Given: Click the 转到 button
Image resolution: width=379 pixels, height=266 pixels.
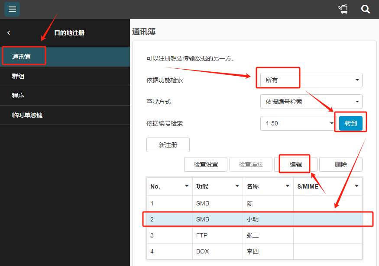Looking at the screenshot, I should (x=350, y=123).
